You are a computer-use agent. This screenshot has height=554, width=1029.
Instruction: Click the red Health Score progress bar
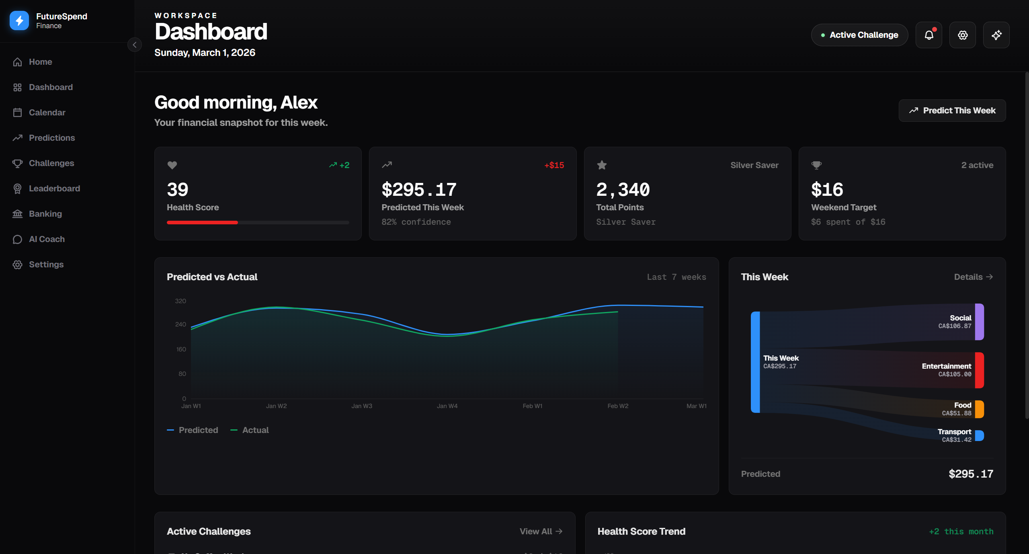[202, 222]
